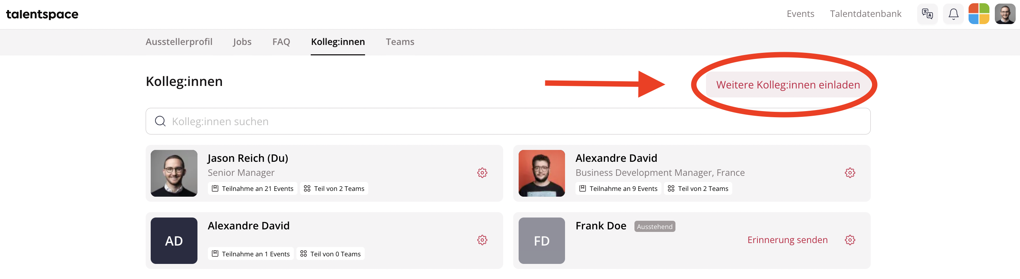Screen dimensions: 1020x279
Task: Click the talentspace logo
Action: click(x=42, y=15)
